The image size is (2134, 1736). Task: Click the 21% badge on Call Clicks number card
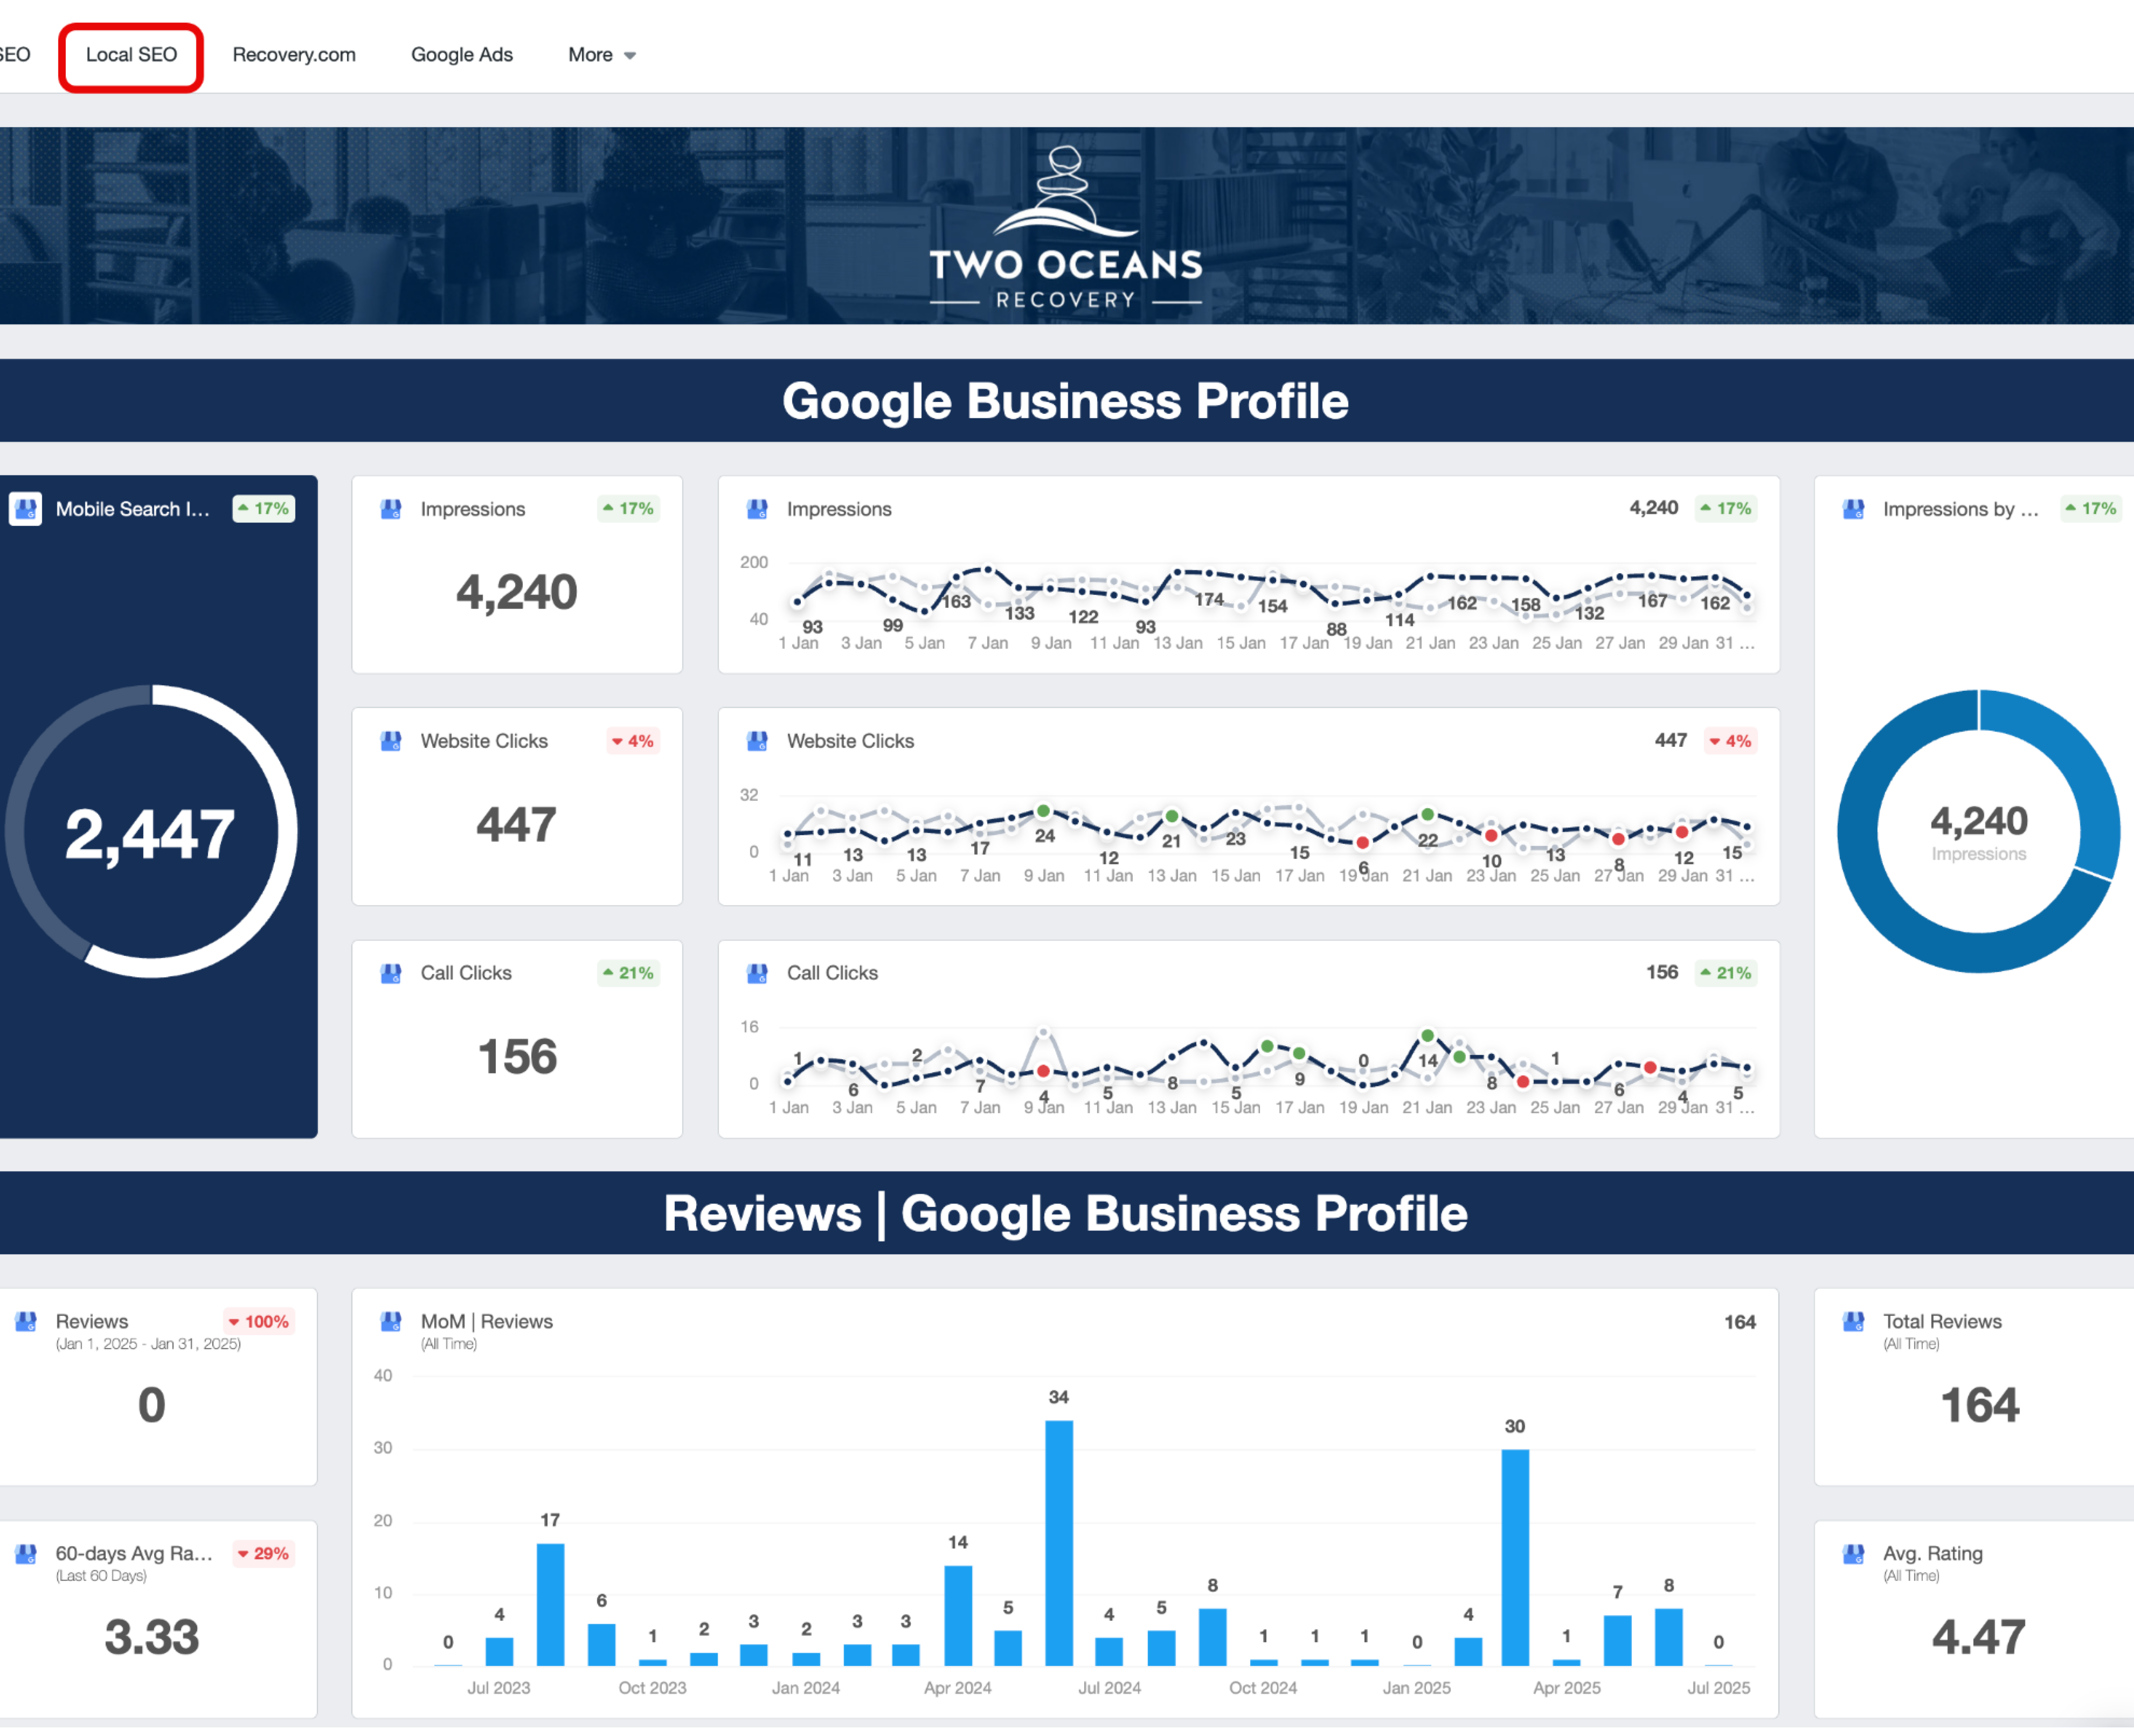click(629, 973)
